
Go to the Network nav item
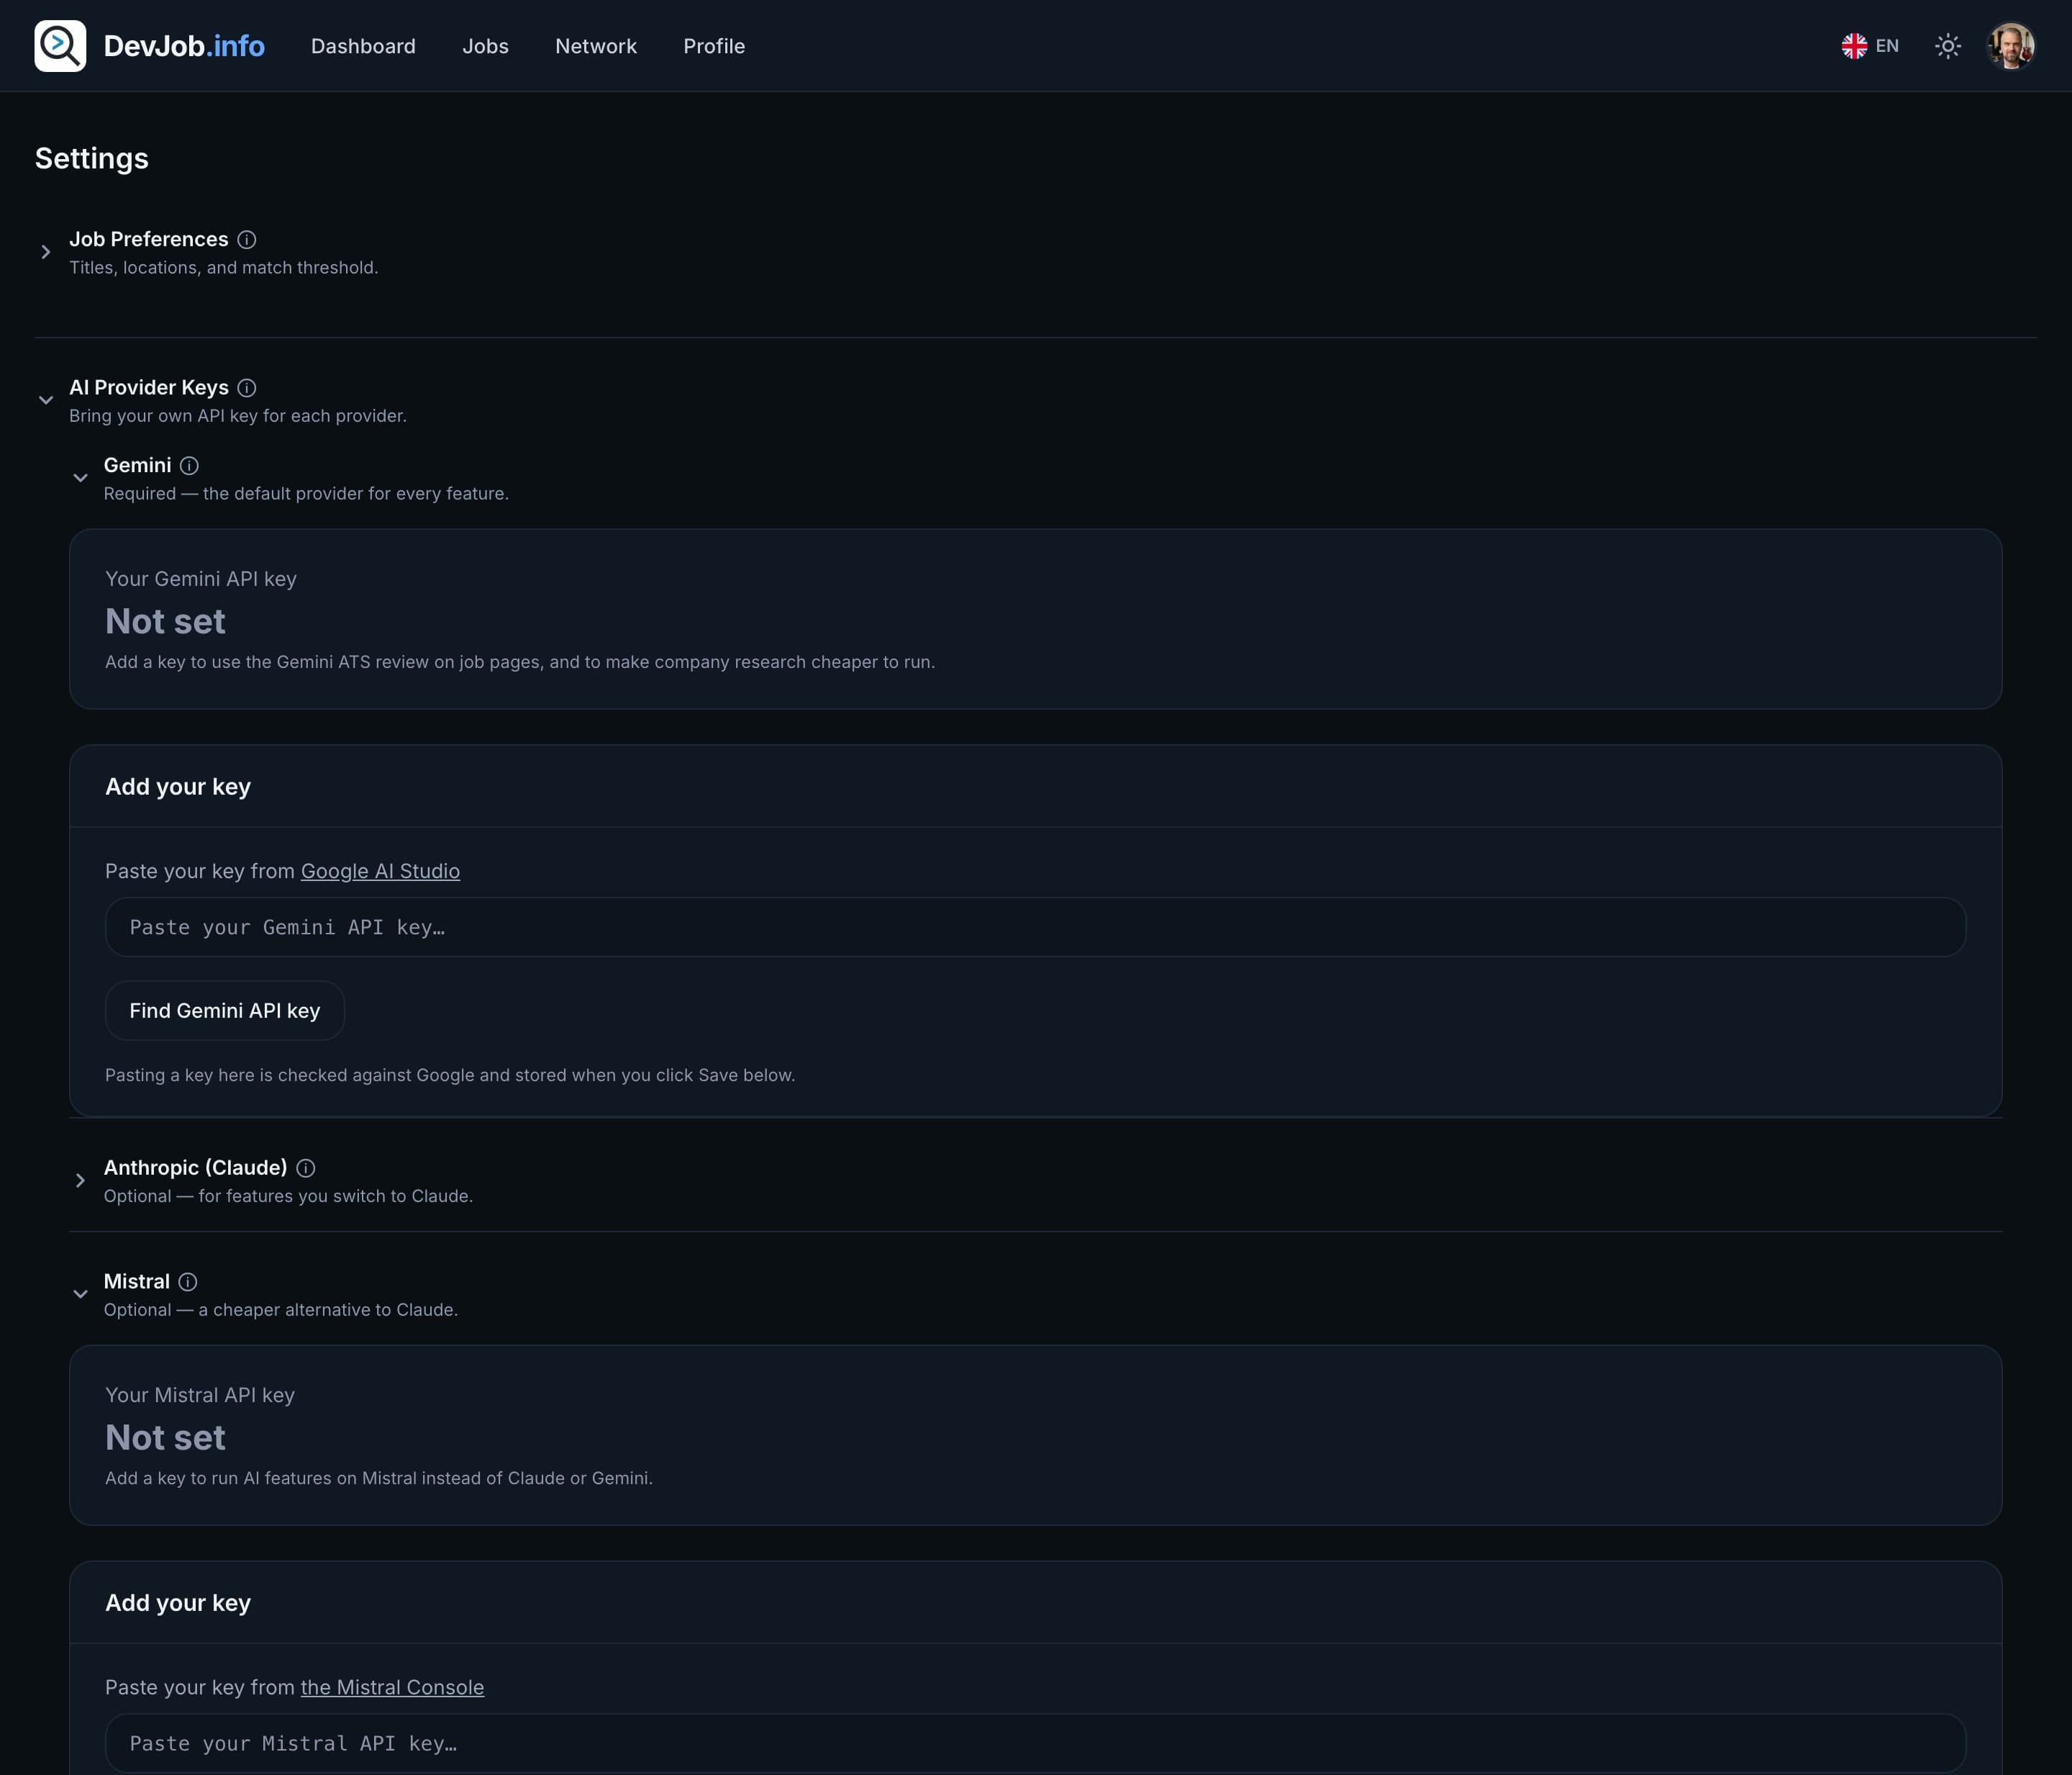click(596, 46)
